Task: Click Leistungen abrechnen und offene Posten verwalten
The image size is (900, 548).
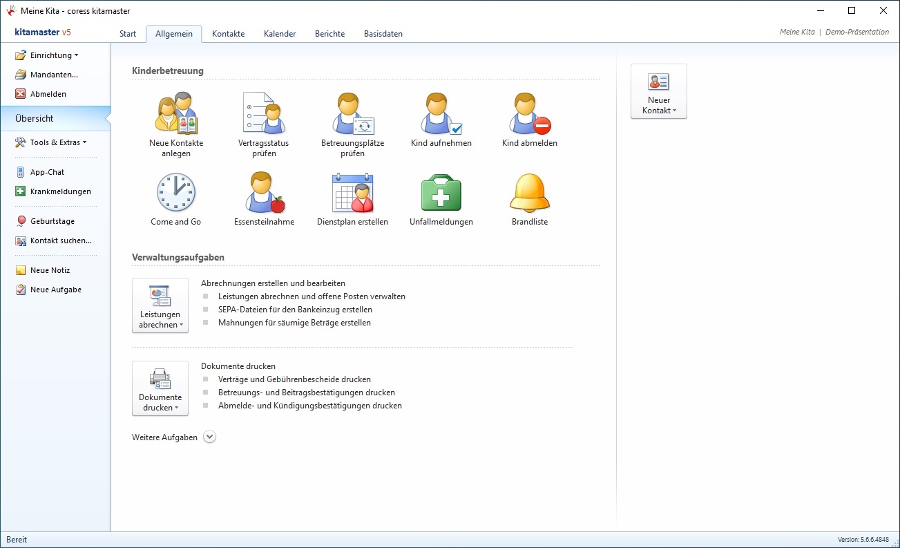Action: 312,296
